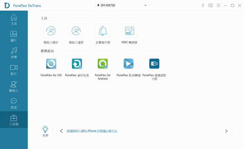The width and height of the screenshot is (244, 149).
Task: Switch to 聯絡人 contacts section
Action: 14,86
